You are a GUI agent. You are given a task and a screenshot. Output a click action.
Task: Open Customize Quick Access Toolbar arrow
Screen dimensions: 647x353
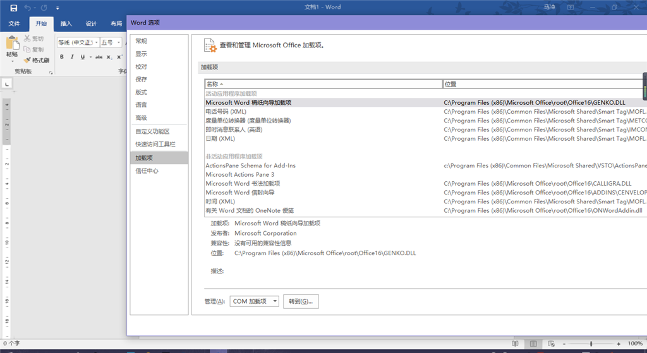(57, 8)
